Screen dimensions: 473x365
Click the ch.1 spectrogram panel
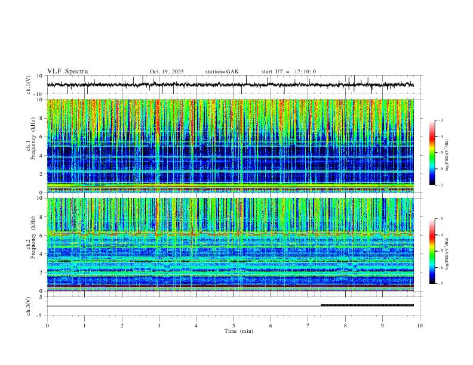coord(231,146)
